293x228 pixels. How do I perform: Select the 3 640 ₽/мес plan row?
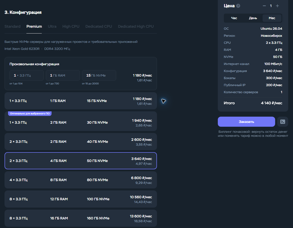[x=81, y=161]
